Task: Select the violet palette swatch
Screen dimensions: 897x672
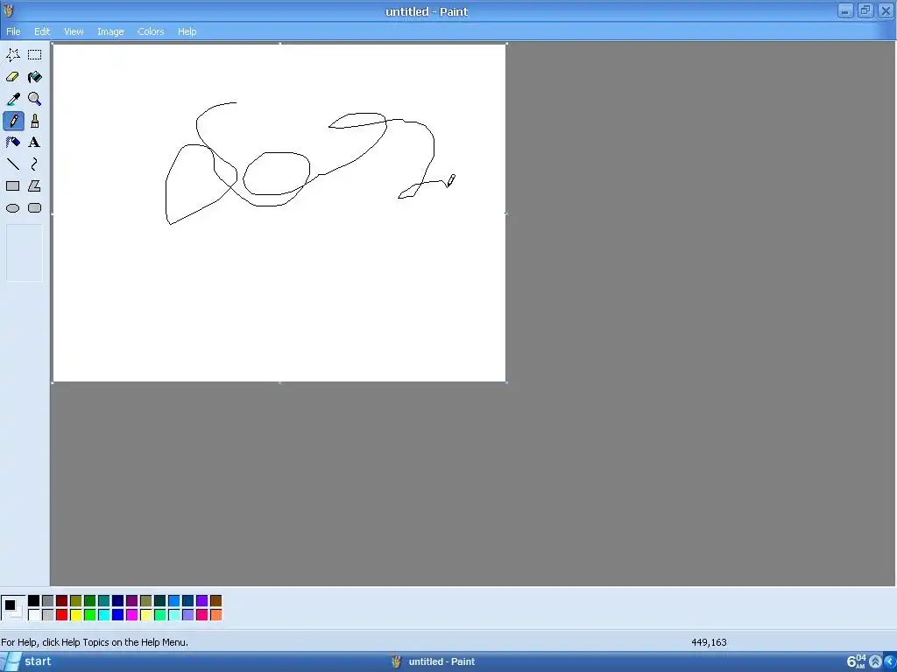Action: coord(202,600)
